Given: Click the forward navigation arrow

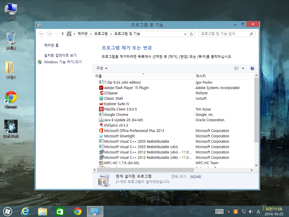Looking at the screenshot, I should pyautogui.click(x=49, y=34).
